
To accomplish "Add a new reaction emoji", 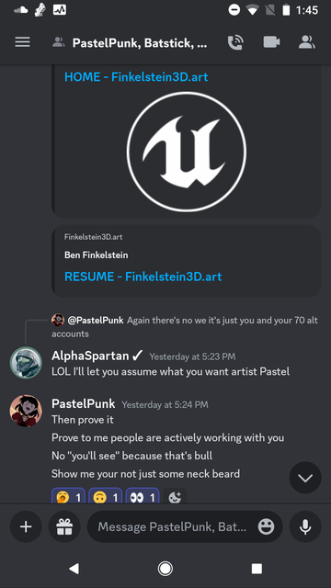I will coord(175,497).
